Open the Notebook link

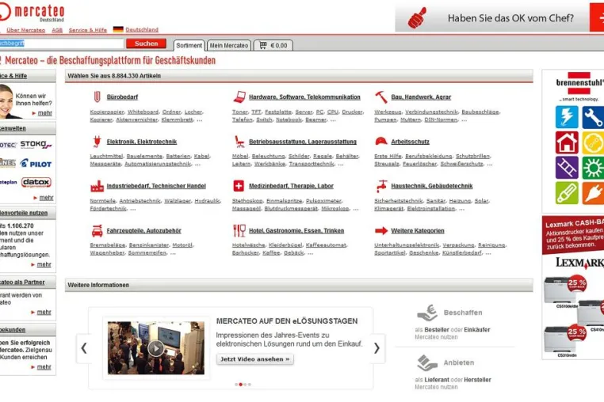coord(289,119)
